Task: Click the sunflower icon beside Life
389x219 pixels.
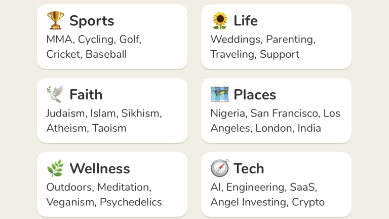Action: tap(220, 20)
